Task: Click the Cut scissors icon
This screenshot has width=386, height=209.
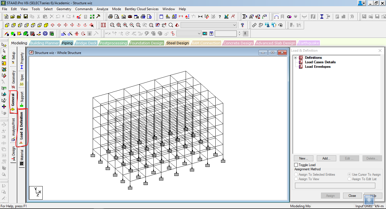Action: click(x=38, y=16)
